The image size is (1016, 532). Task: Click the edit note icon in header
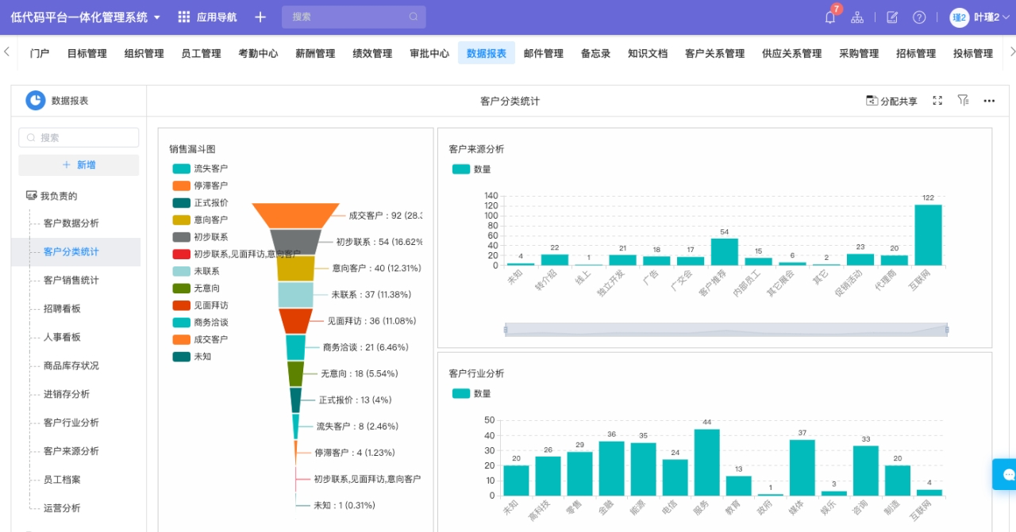coord(892,17)
